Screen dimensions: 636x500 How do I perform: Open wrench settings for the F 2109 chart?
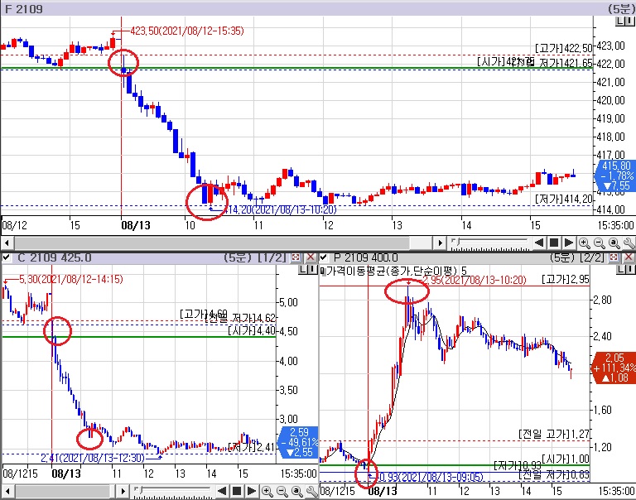(629, 243)
